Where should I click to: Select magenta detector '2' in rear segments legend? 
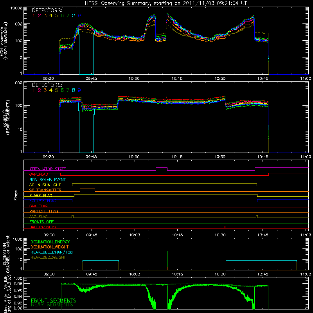tap(40, 90)
